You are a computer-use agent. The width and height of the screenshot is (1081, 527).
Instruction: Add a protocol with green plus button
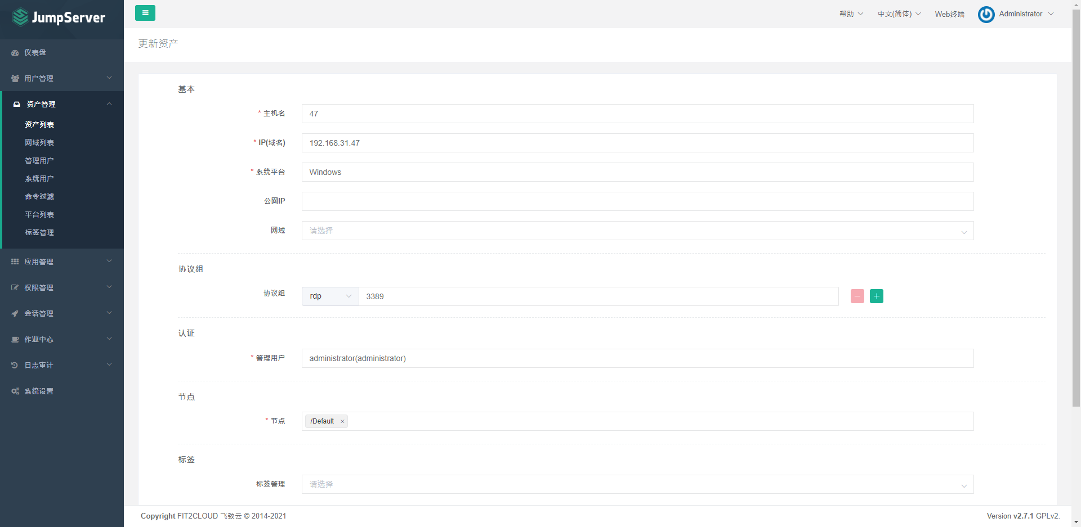[877, 296]
